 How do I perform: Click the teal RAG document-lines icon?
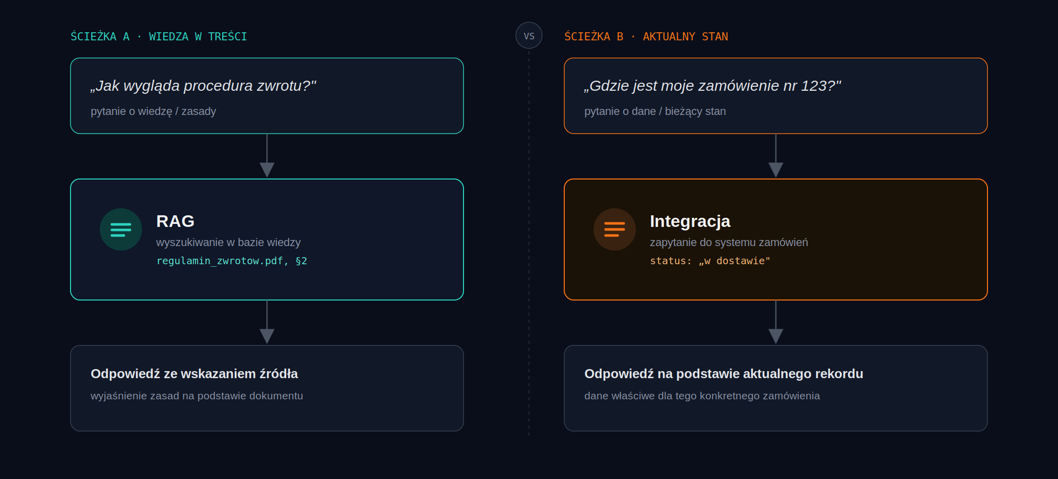(x=121, y=229)
